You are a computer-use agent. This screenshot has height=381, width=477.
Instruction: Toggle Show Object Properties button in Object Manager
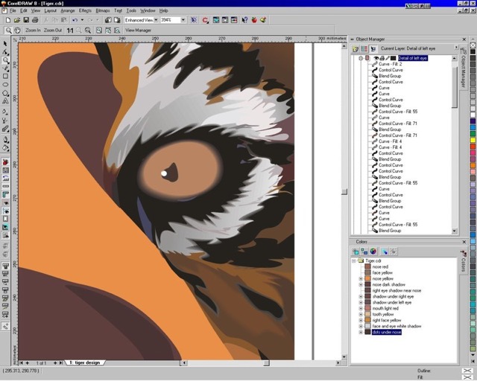tap(364, 49)
